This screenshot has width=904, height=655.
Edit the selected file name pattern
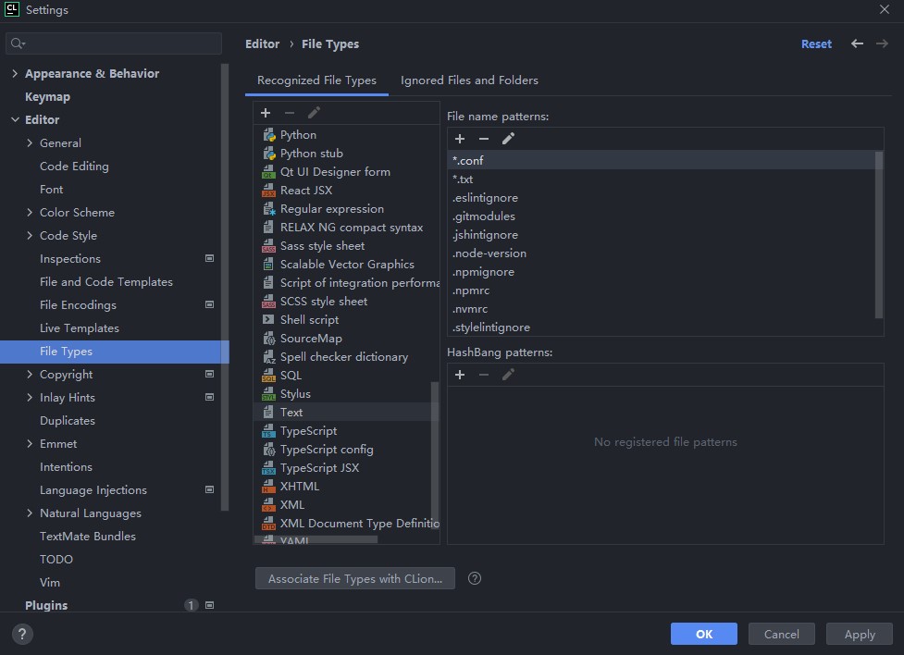[508, 139]
